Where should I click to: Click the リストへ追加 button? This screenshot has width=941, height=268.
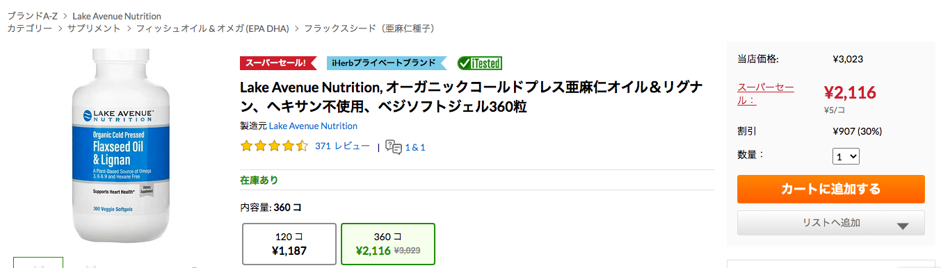click(x=831, y=223)
